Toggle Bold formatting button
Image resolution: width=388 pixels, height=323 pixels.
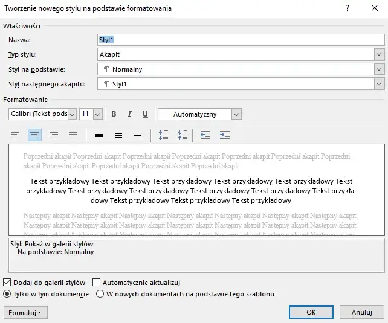114,114
